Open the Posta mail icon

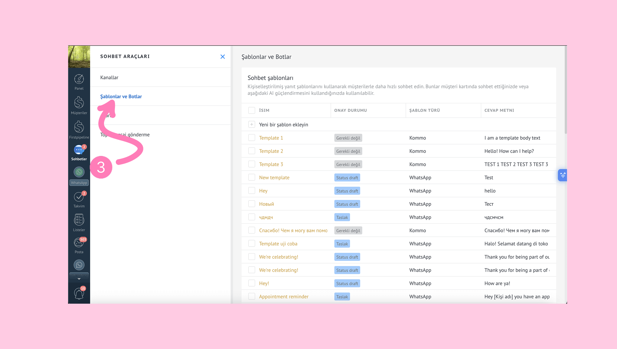[79, 243]
